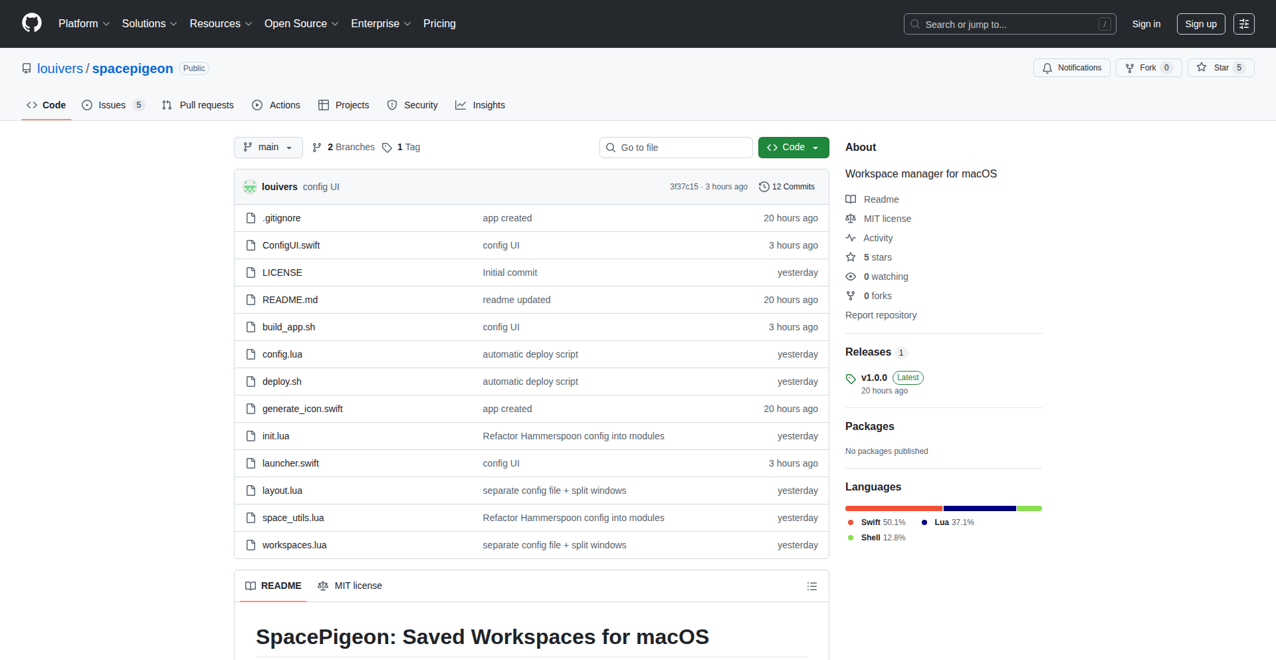Click the eye icon beside 0 watching
This screenshot has height=660, width=1276.
pyautogui.click(x=851, y=276)
